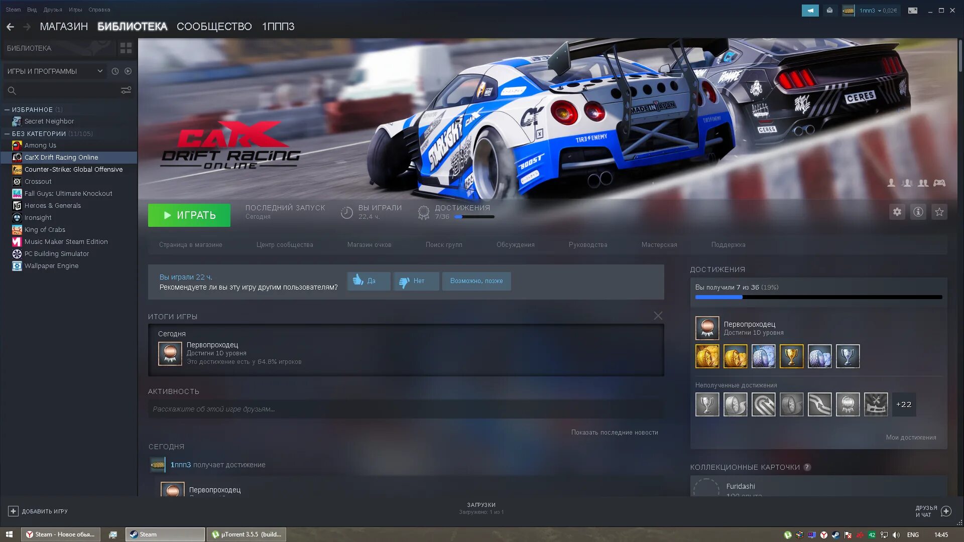Switch the library to grid view
Image resolution: width=964 pixels, height=542 pixels.
pos(126,48)
